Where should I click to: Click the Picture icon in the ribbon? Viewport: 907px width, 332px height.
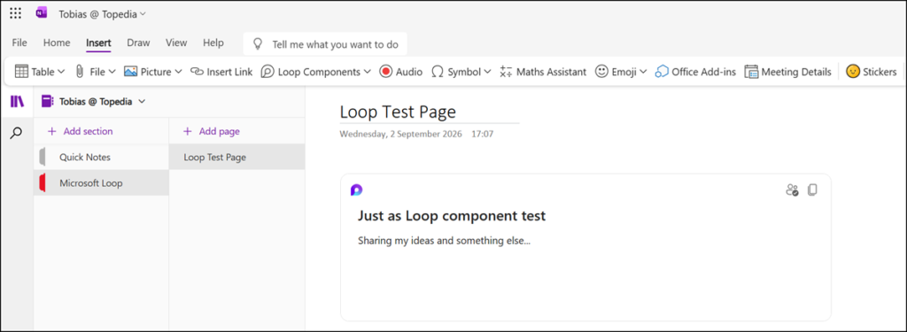coord(131,72)
